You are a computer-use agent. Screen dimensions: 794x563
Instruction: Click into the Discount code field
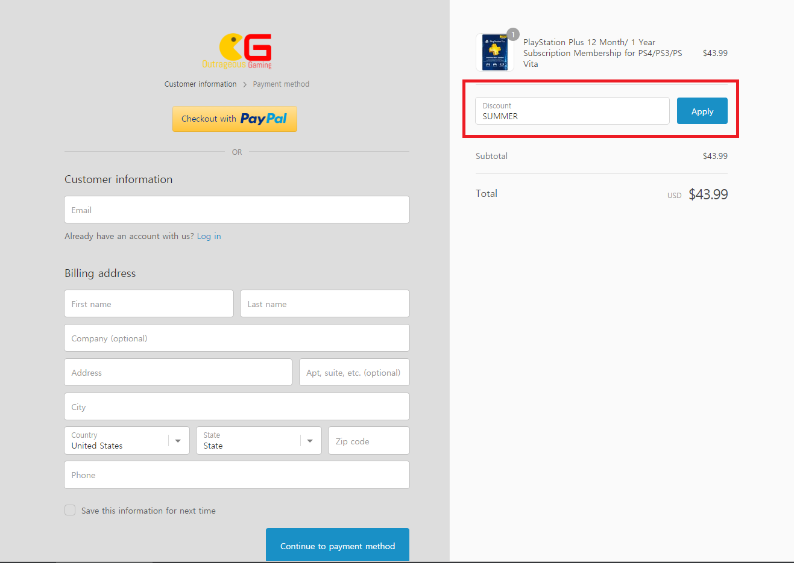[572, 111]
